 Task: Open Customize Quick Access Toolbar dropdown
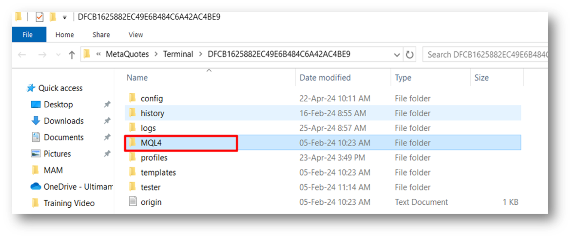click(x=64, y=18)
